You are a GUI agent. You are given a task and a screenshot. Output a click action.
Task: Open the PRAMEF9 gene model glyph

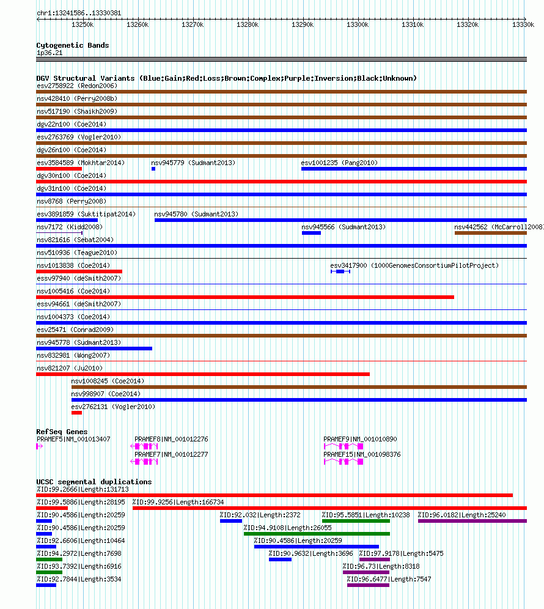[344, 446]
